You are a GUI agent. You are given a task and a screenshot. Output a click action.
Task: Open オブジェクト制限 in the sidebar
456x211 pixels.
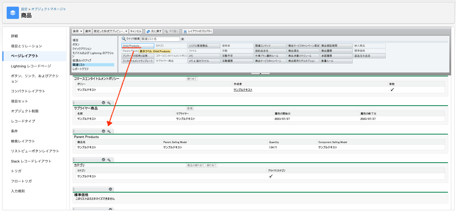25,111
